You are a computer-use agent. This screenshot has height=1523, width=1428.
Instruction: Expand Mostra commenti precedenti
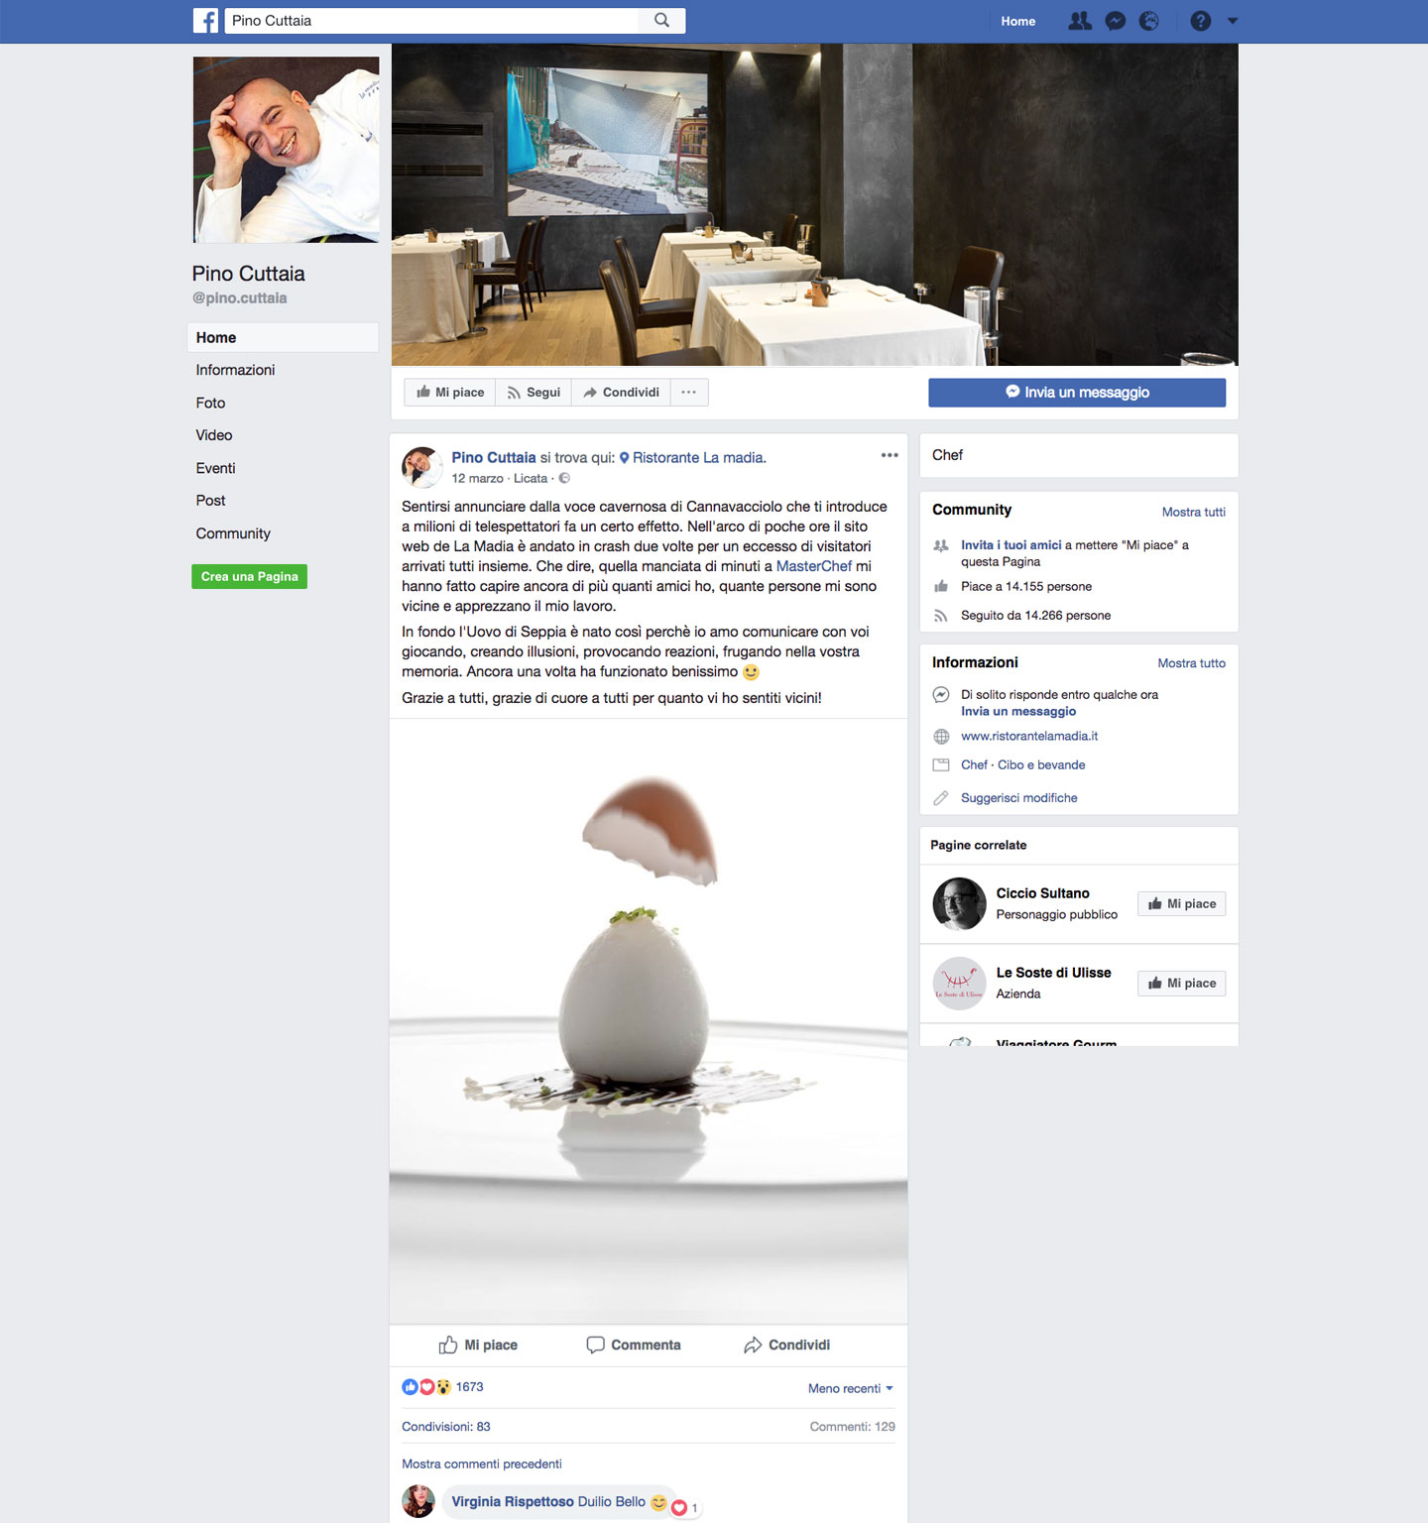(x=482, y=1464)
